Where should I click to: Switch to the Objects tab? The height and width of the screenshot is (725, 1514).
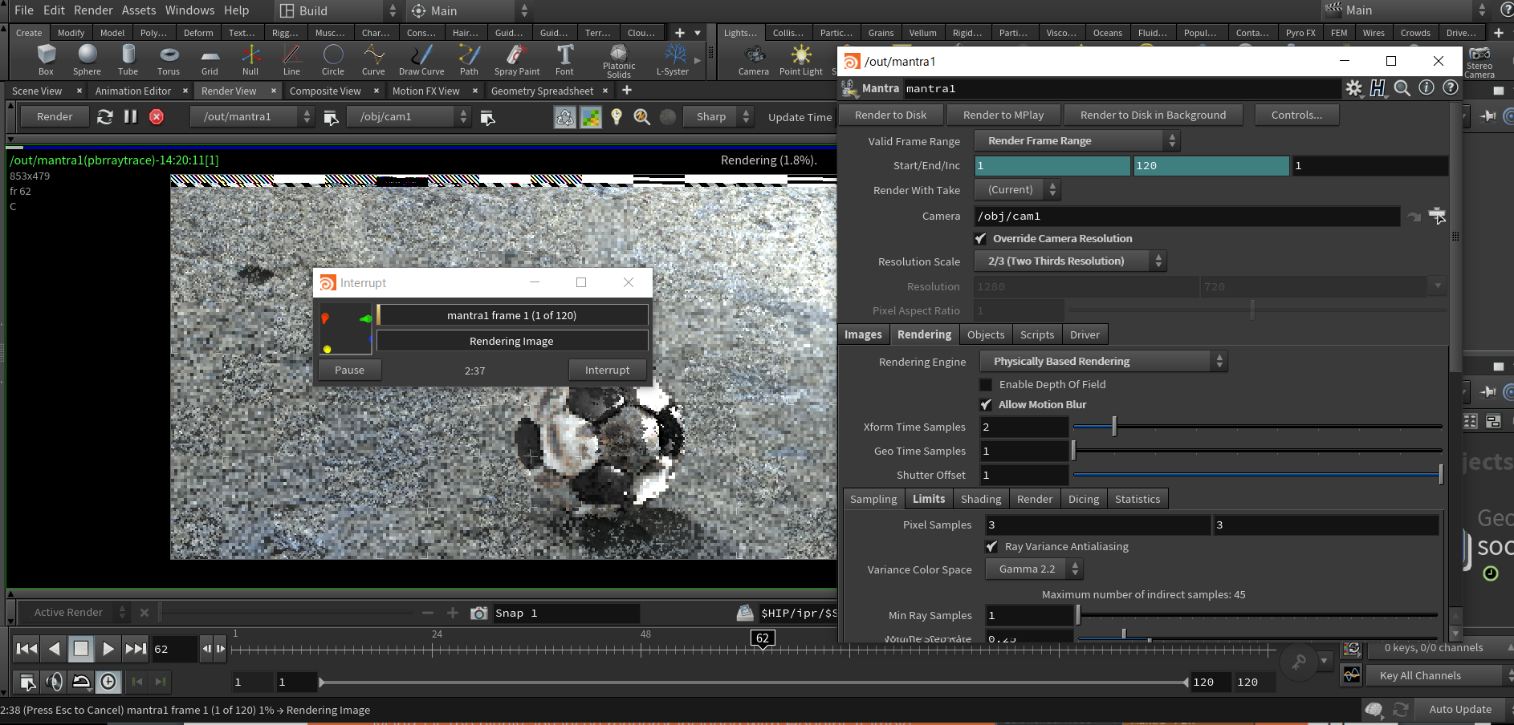click(985, 335)
